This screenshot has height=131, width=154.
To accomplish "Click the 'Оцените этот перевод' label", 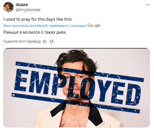I will pos(22,41).
